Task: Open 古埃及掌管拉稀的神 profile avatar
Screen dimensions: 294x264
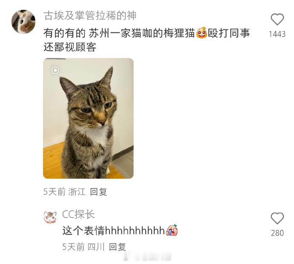Action: pos(23,22)
